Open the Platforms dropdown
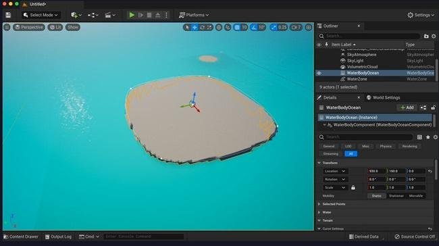439x246 pixels. click(x=194, y=15)
